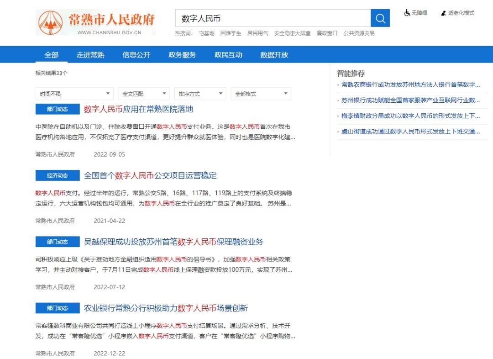Open the 信息公开 tab
Screen dimensions: 493x359
[136, 55]
